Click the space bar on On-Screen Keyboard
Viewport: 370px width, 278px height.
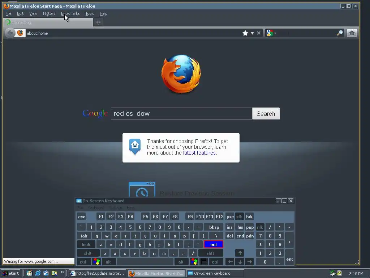point(145,262)
